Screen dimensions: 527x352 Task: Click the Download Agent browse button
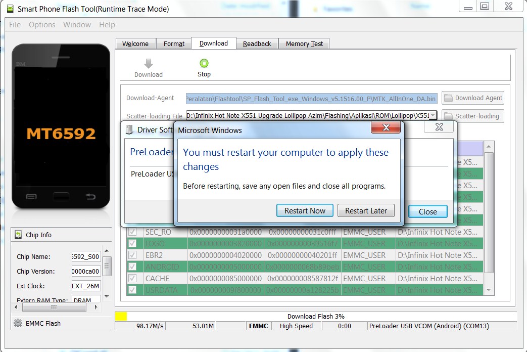pos(473,98)
